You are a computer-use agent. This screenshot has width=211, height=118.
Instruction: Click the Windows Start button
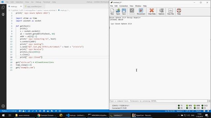(3, 115)
